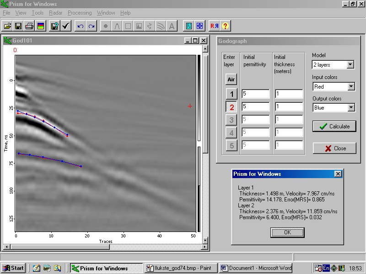Select grayed layer 5 button
The height and width of the screenshot is (274, 366).
tap(231, 145)
